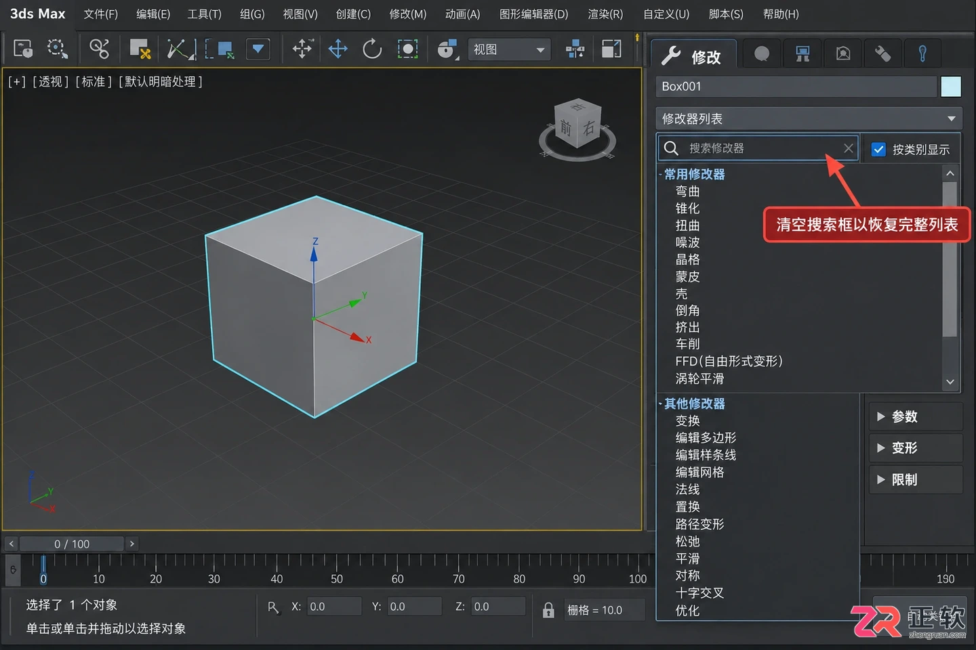This screenshot has width=976, height=650.
Task: Choose the 锥化 modifier
Action: (687, 209)
